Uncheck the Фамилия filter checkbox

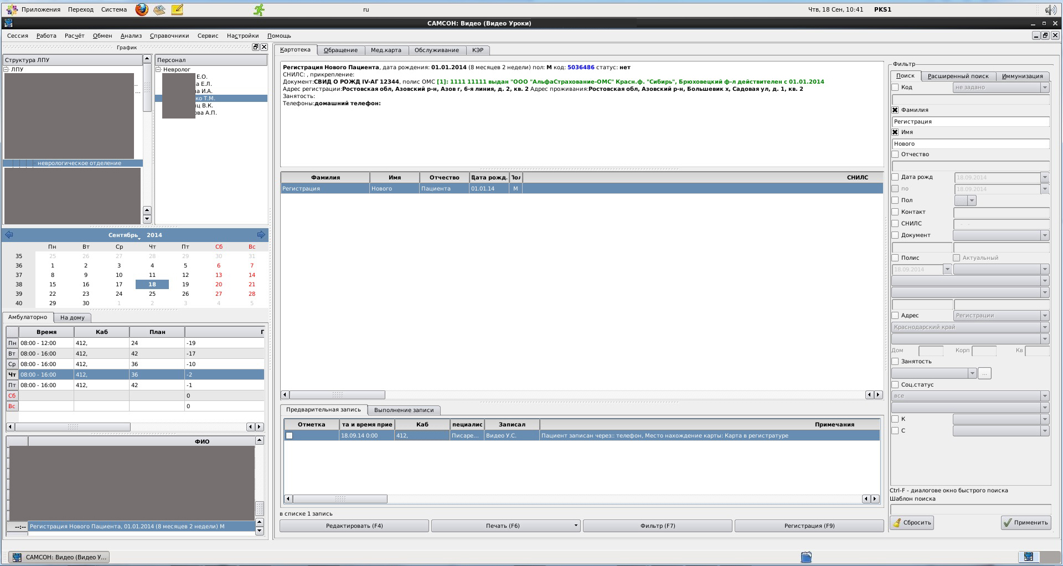[x=895, y=110]
